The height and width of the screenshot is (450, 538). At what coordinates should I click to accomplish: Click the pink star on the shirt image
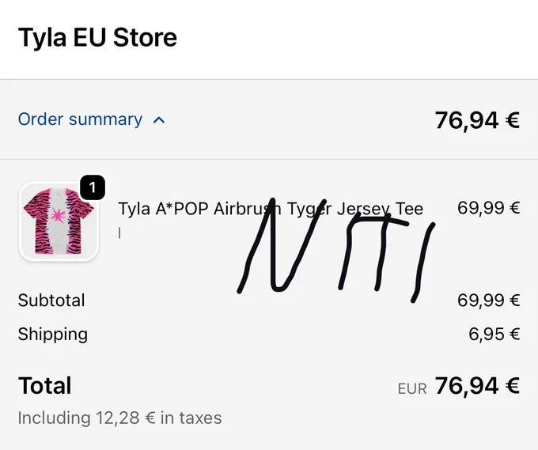point(57,214)
